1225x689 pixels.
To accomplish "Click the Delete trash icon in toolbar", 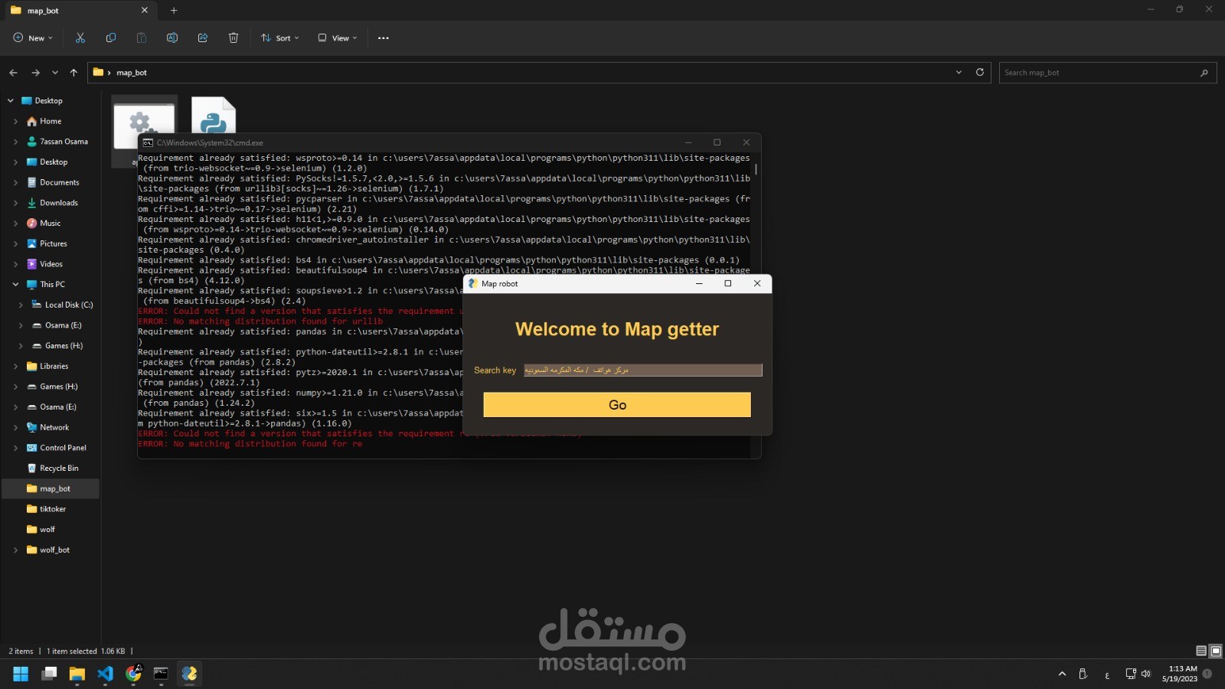I will (x=234, y=38).
